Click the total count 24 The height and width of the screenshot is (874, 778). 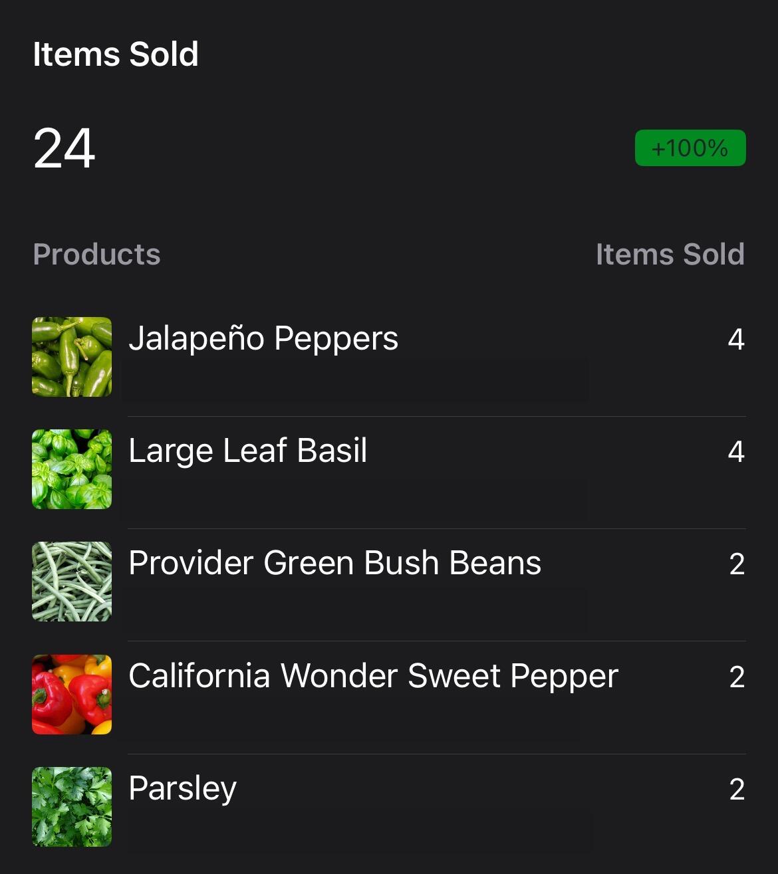(x=65, y=148)
